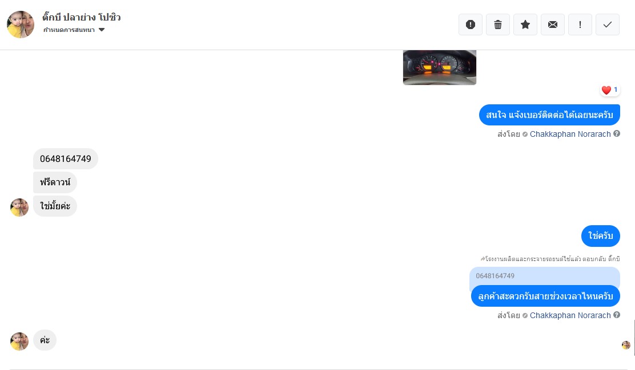635x370 pixels.
Task: Star this conversation as follow up
Action: [x=525, y=25]
